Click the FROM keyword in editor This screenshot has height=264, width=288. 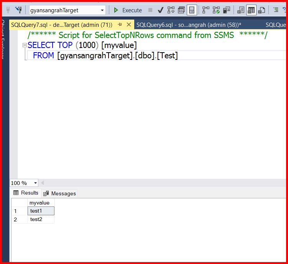click(44, 56)
